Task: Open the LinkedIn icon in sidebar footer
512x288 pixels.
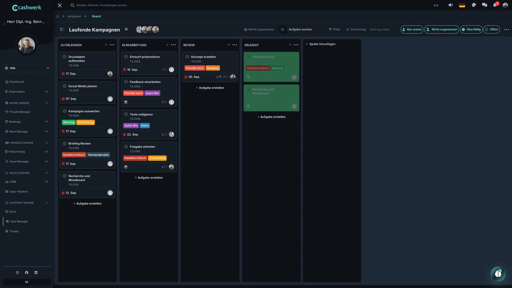Action: [36, 273]
